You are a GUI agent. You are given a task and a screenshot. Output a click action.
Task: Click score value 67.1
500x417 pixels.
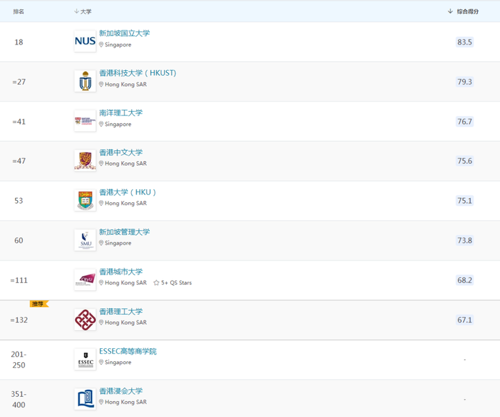click(465, 320)
